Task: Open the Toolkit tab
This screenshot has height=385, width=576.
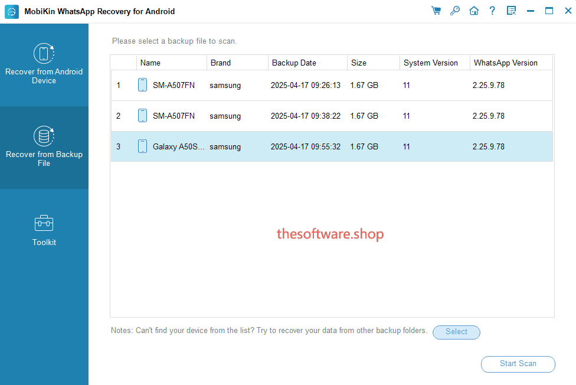Action: click(44, 230)
